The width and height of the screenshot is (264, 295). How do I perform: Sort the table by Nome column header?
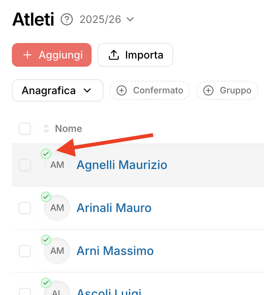click(x=68, y=129)
